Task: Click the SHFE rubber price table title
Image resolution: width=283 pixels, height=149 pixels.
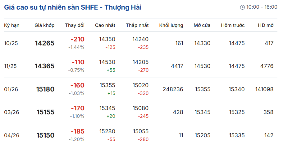Action: pos(73,7)
